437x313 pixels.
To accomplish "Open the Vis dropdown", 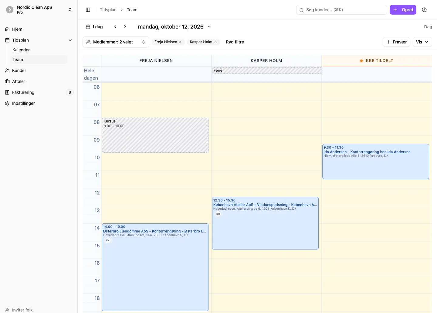I will (x=422, y=42).
